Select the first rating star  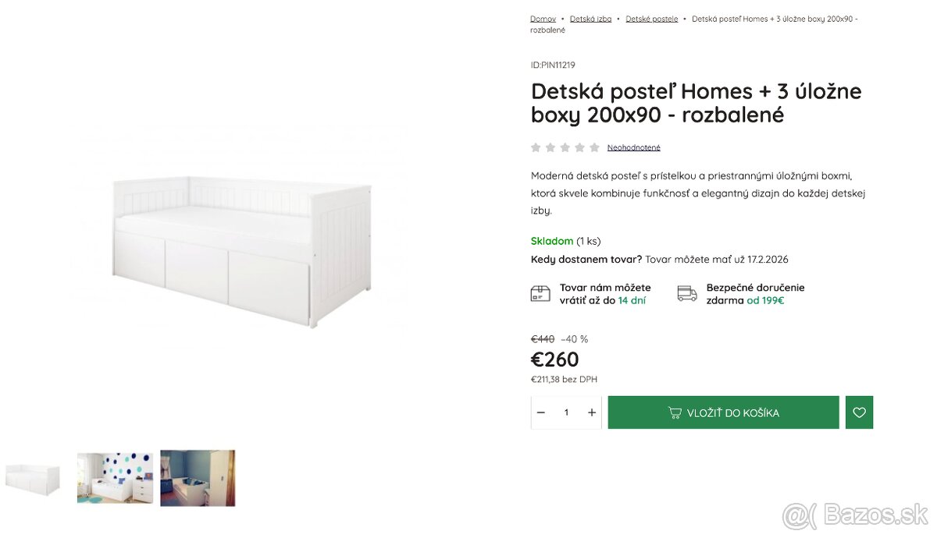536,147
